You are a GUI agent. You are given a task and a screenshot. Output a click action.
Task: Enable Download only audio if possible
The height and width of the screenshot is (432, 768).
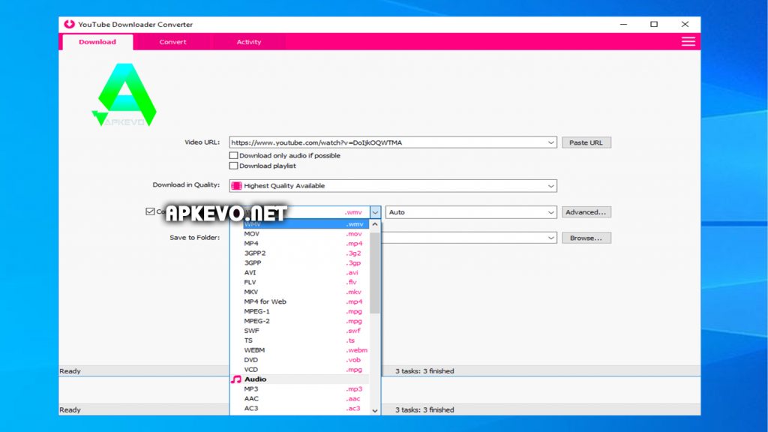pos(234,155)
